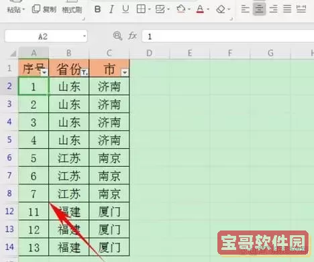Image resolution: width=314 pixels, height=262 pixels.
Task: Click the font group dialog launcher
Action: coord(231,19)
